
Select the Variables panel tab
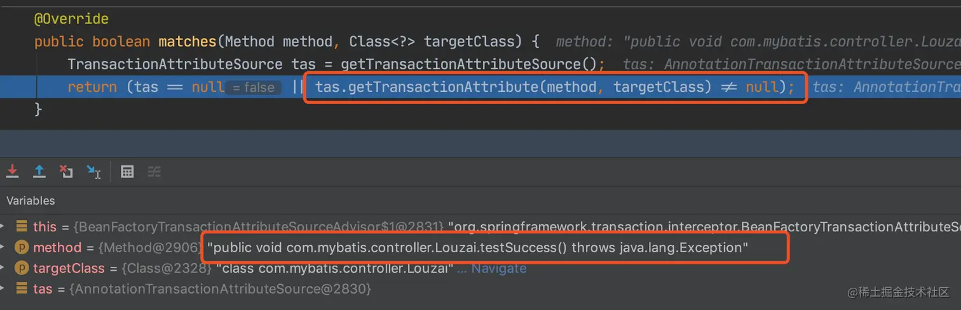(x=31, y=200)
